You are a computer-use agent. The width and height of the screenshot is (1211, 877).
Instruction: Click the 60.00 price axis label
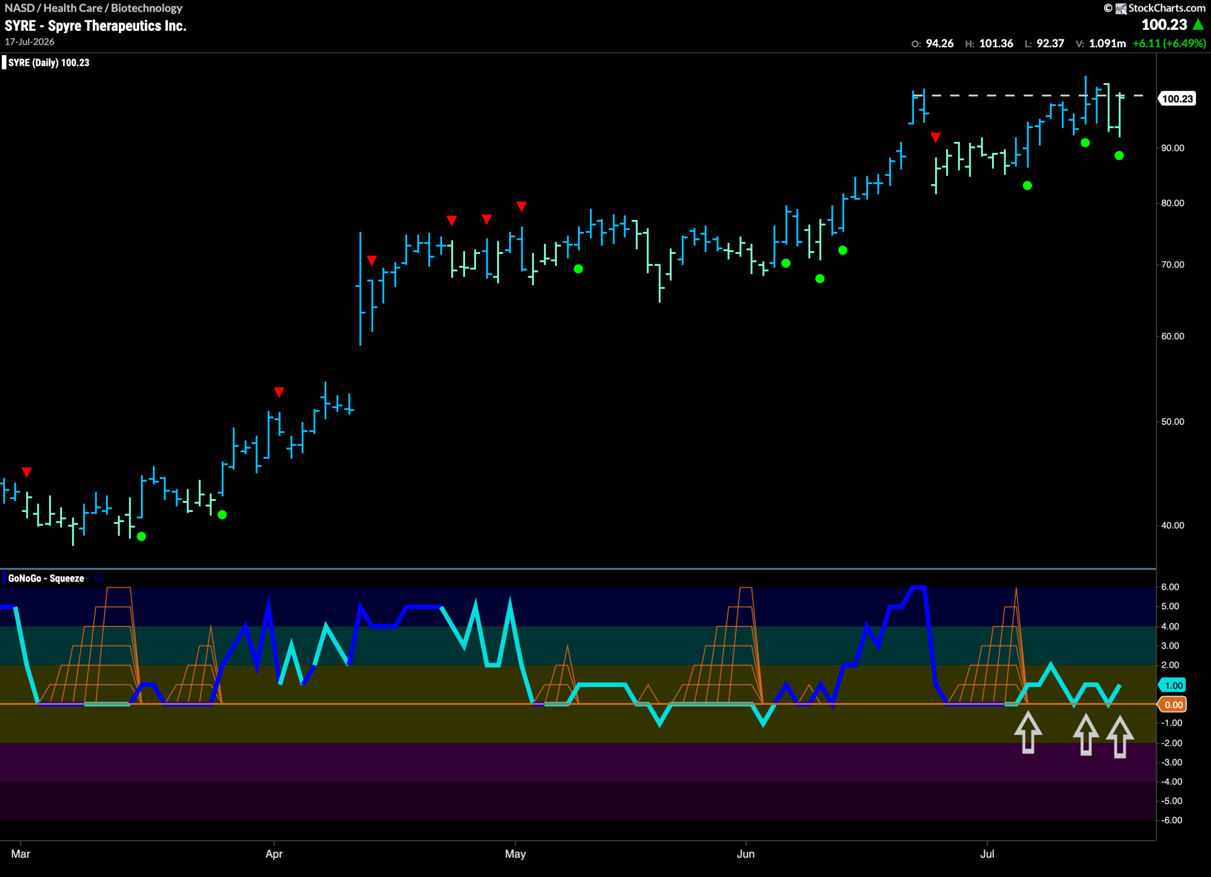click(x=1173, y=336)
